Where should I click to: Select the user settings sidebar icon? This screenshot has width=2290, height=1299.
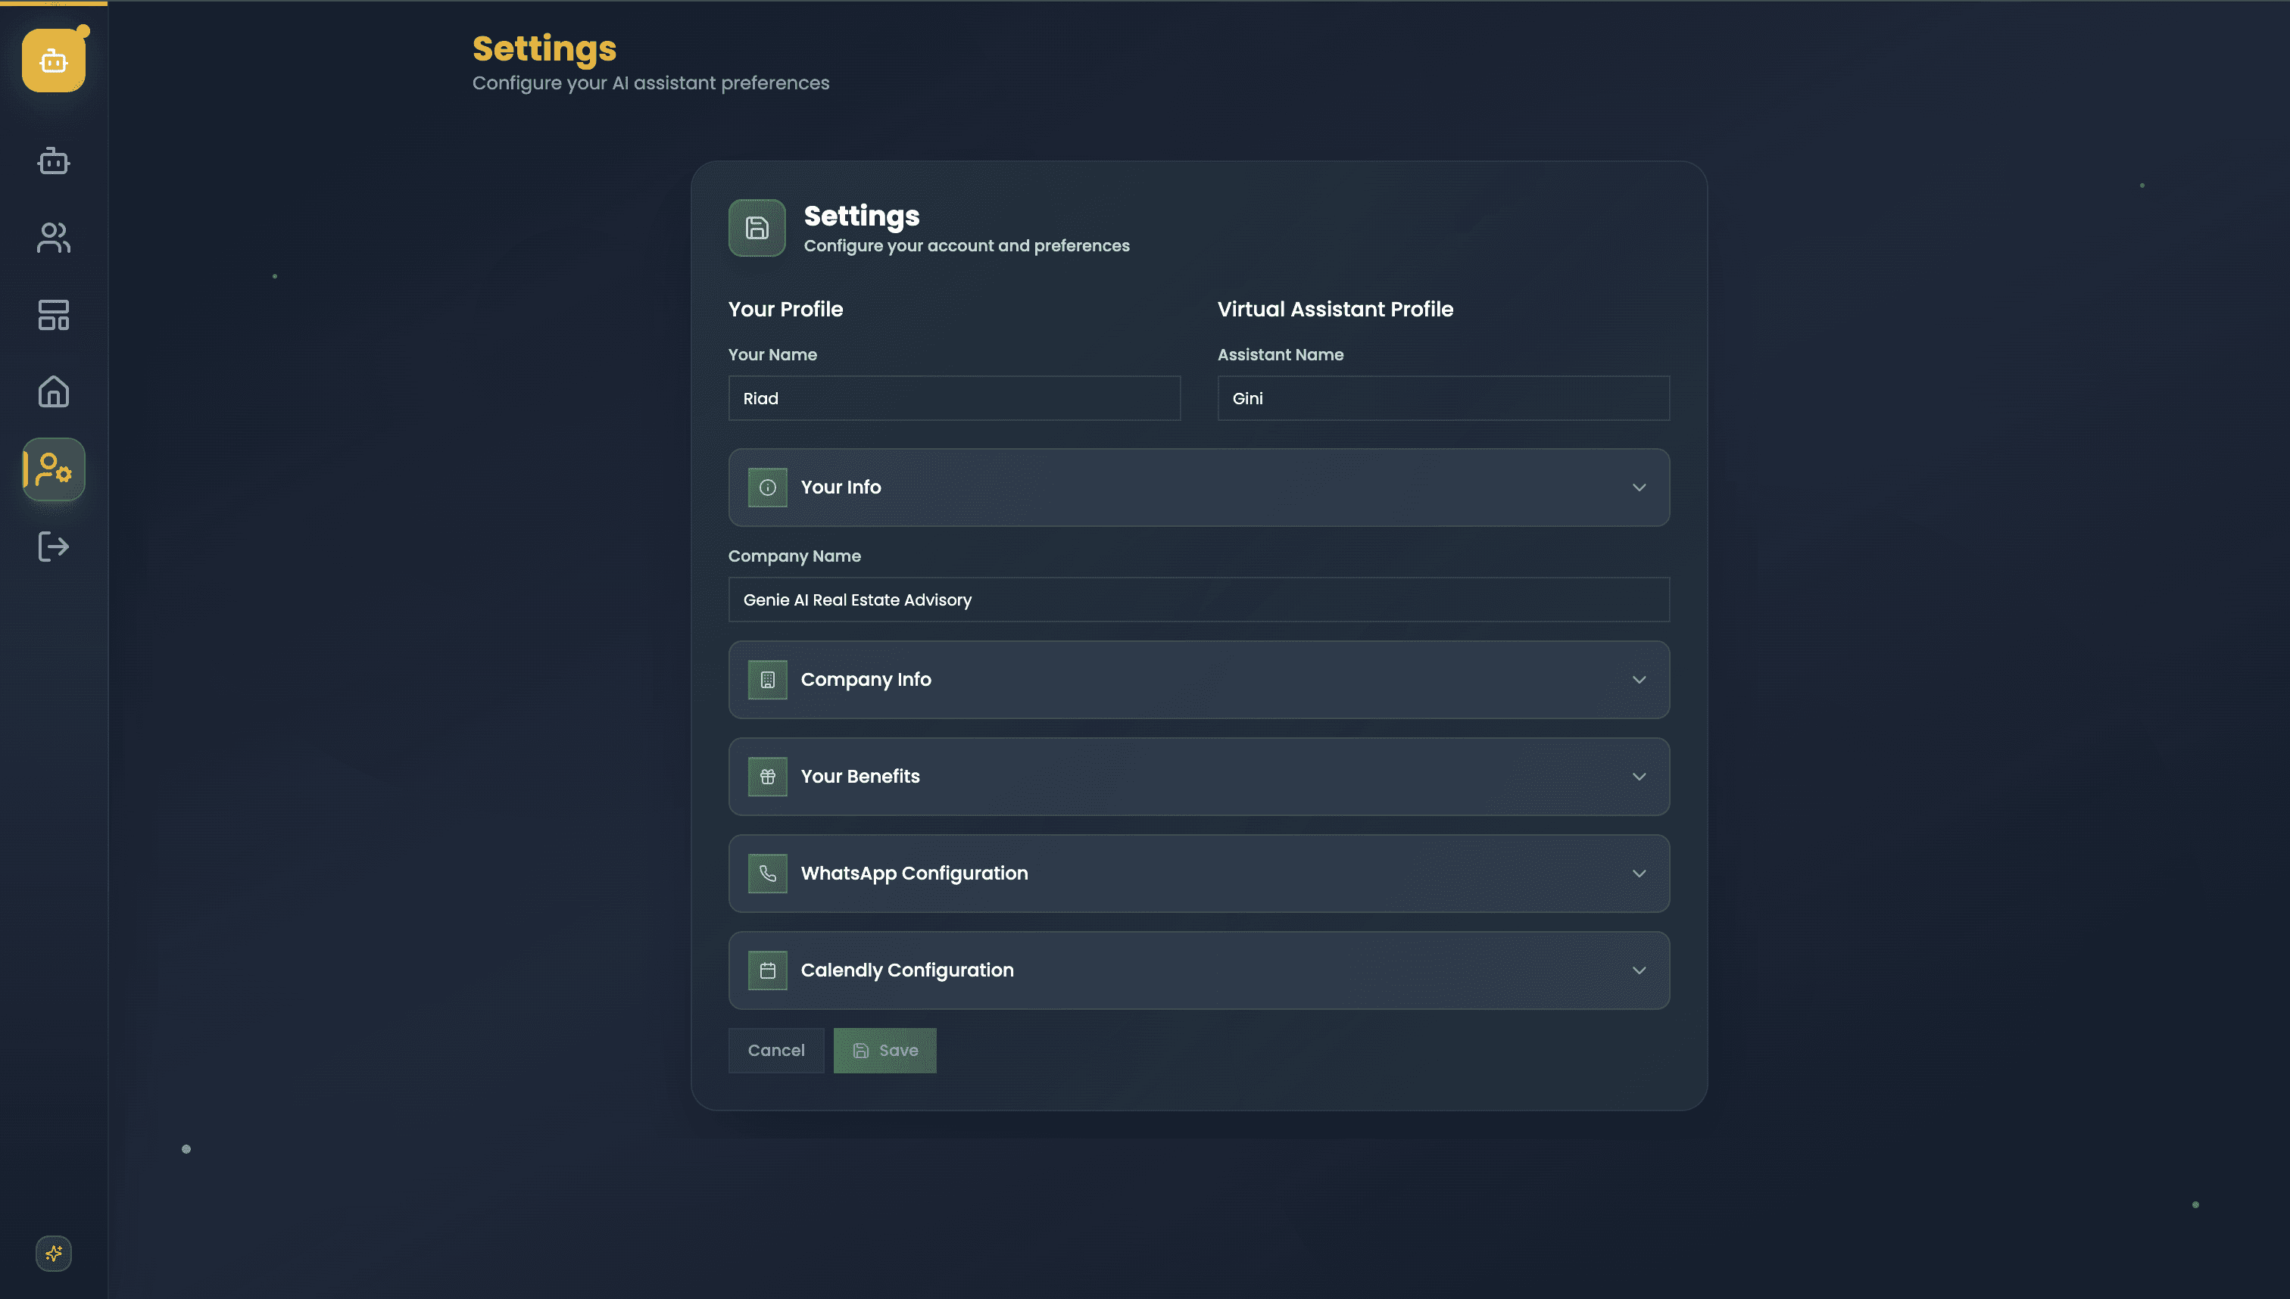[54, 469]
